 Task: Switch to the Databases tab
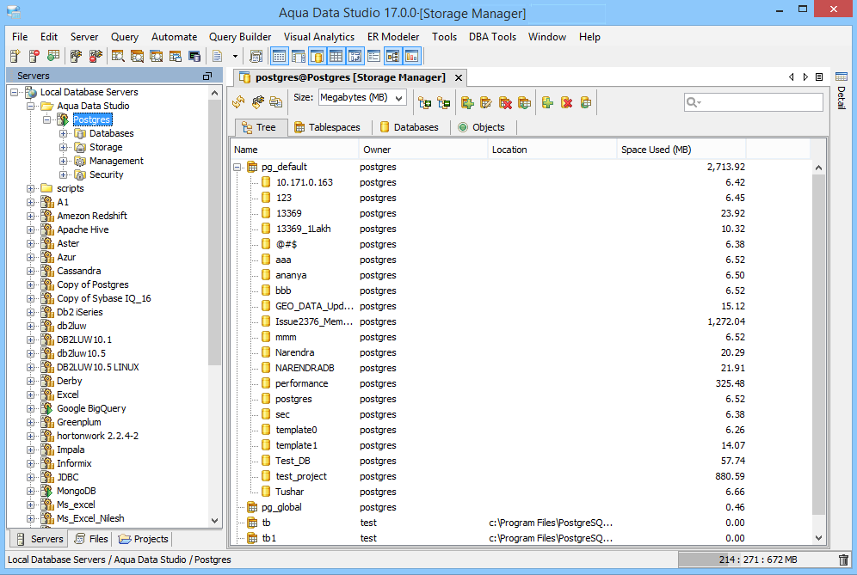click(x=409, y=127)
